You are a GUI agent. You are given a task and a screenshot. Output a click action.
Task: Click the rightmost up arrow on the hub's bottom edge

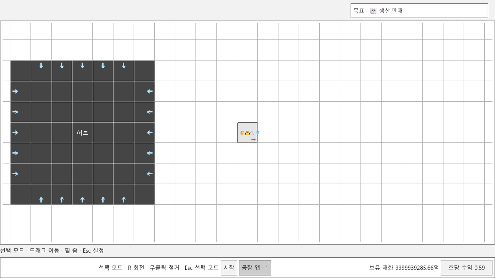point(124,200)
